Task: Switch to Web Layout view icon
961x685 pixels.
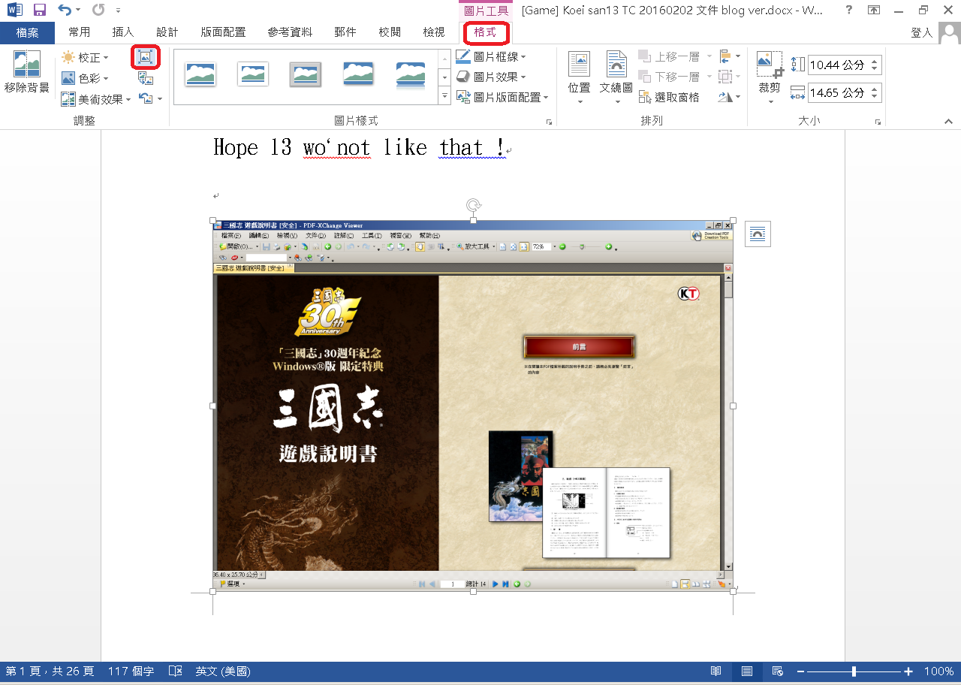Action: point(778,671)
